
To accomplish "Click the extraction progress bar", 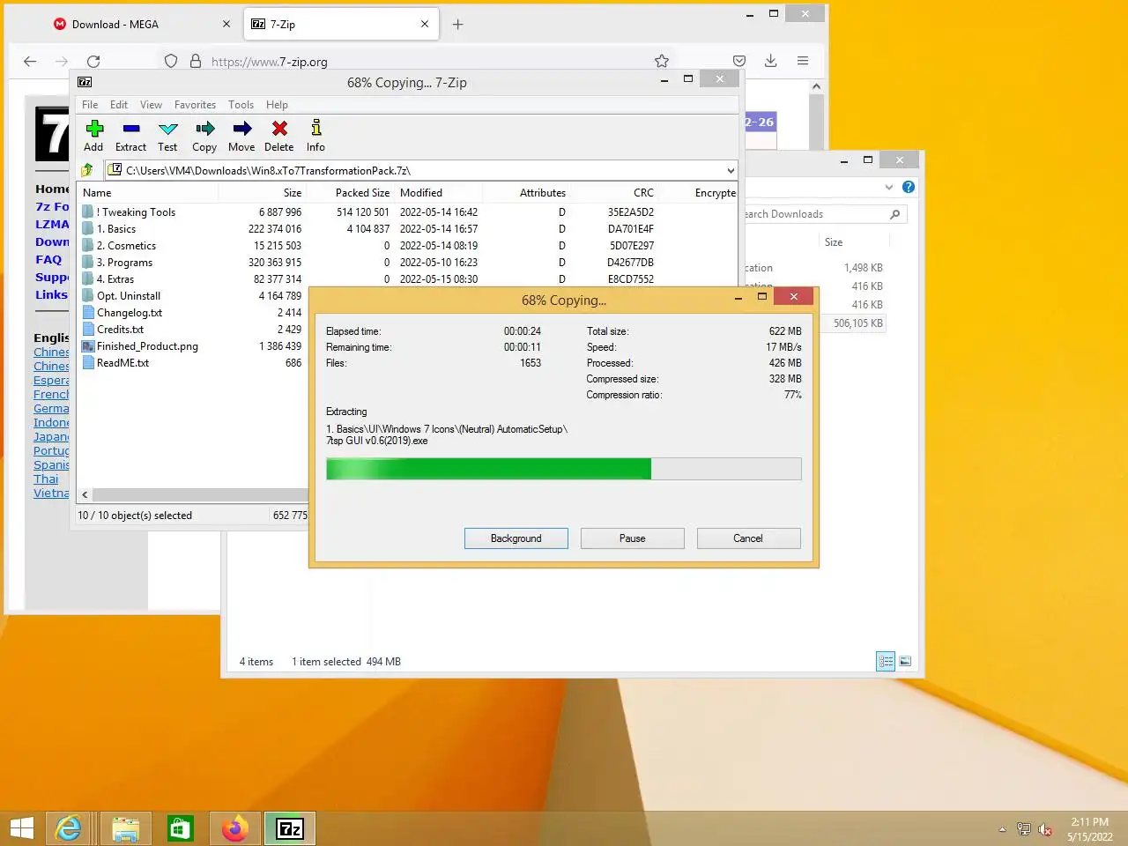I will pos(564,469).
